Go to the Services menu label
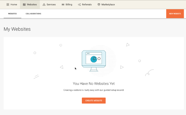The image size is (186, 115). [x=51, y=4]
